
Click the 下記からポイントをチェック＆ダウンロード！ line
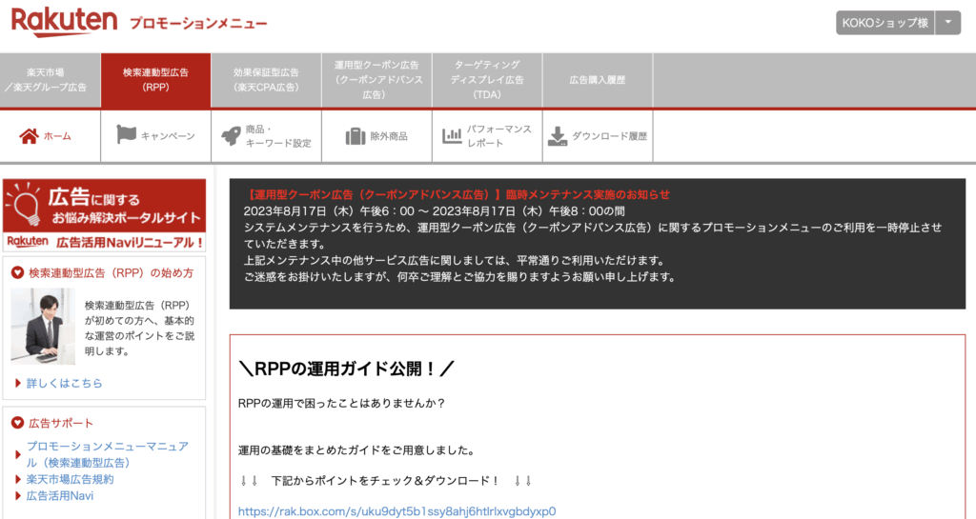tap(386, 481)
